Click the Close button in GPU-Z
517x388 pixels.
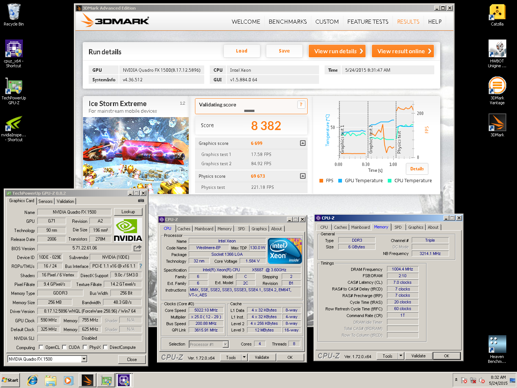pos(132,359)
